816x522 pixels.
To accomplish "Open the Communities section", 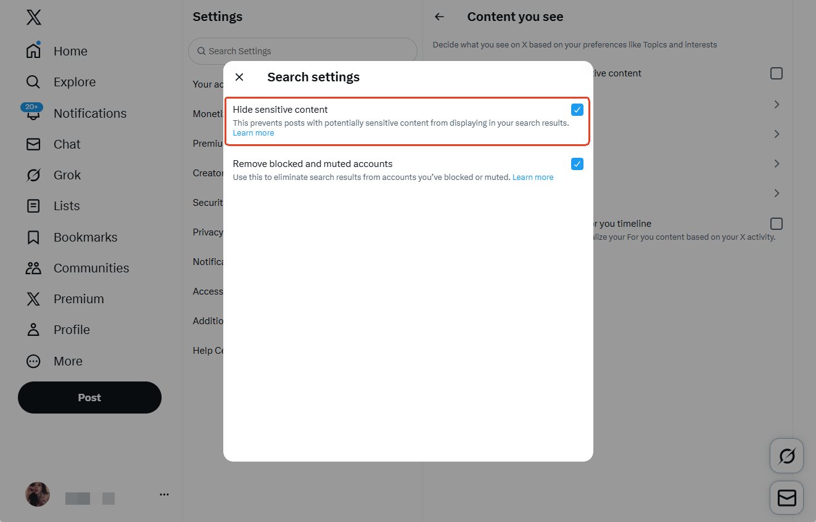I will point(91,267).
